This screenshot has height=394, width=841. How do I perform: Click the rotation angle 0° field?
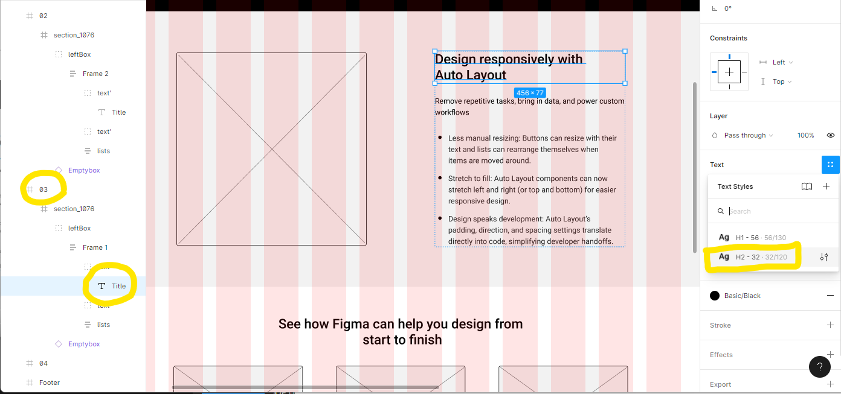pyautogui.click(x=728, y=8)
